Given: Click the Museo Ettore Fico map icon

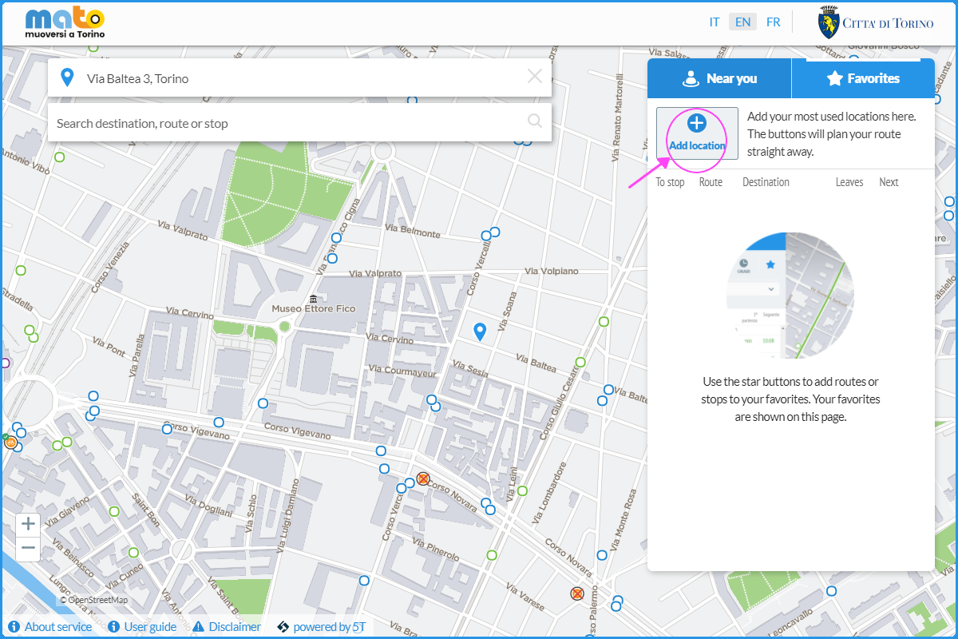Looking at the screenshot, I should click(x=312, y=298).
